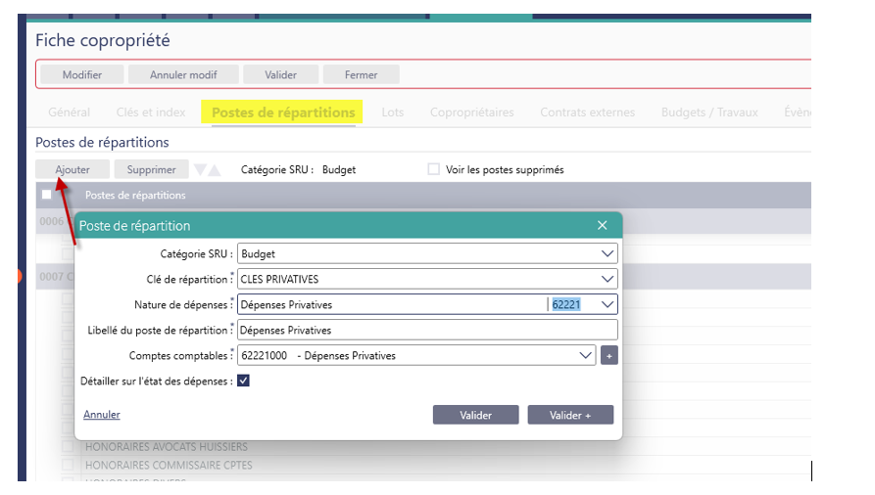Click the Valider + button in dialog
This screenshot has width=875, height=495.
[x=570, y=415]
